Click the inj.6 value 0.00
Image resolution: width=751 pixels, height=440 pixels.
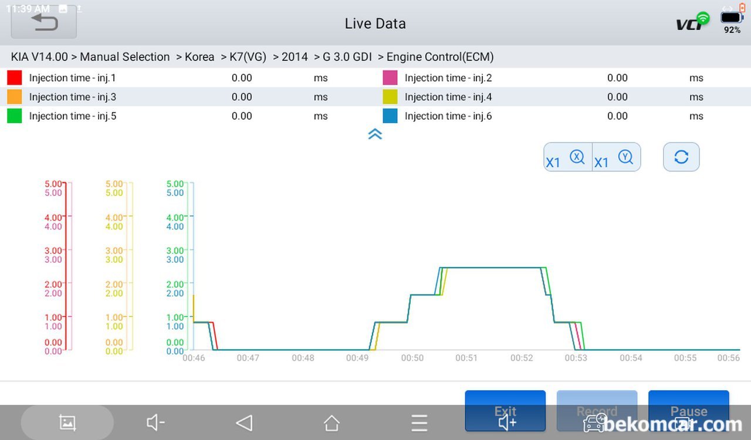click(617, 116)
